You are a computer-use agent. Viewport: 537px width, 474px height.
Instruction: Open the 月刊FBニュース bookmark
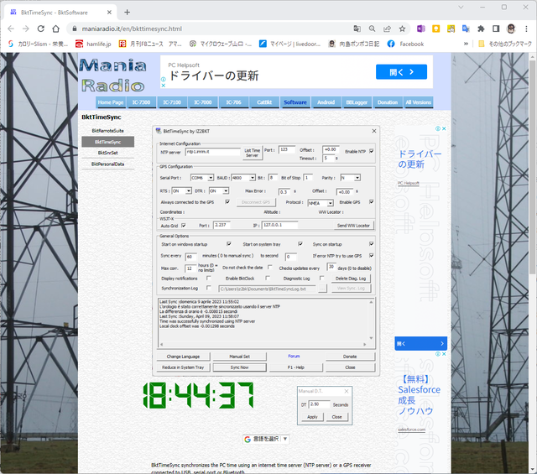coord(150,44)
